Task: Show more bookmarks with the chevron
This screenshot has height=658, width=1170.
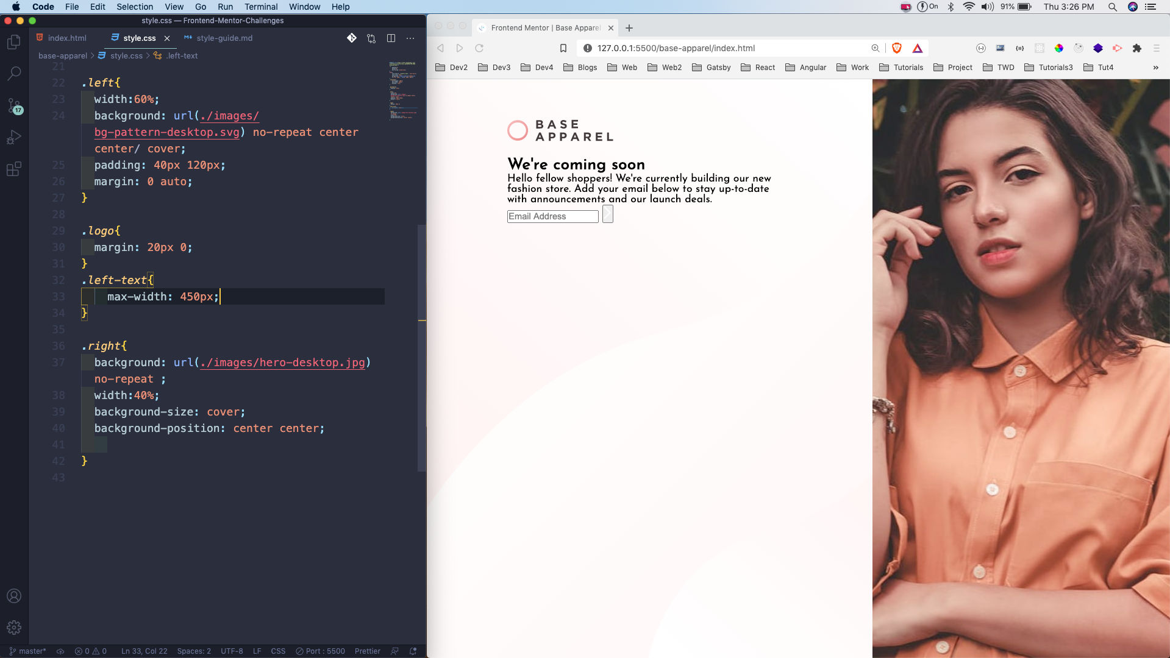Action: [1155, 68]
